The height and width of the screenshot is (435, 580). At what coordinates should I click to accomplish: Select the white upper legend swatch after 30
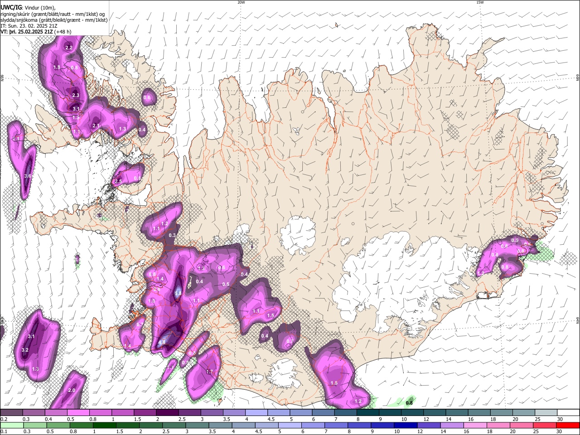tap(568, 413)
